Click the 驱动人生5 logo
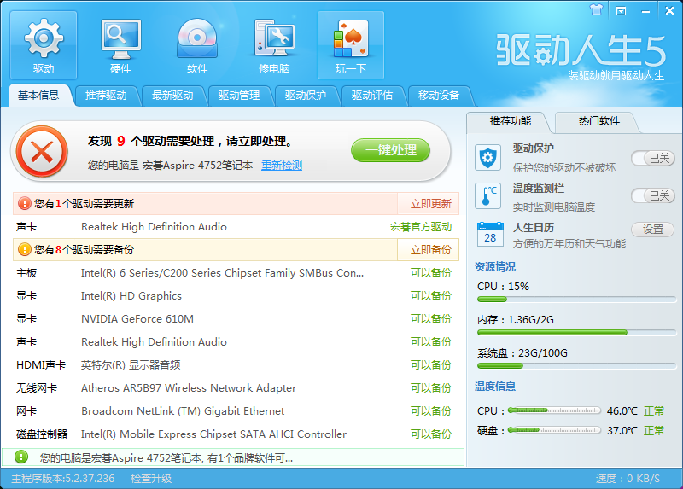Image resolution: width=683 pixels, height=489 pixels. click(x=581, y=50)
